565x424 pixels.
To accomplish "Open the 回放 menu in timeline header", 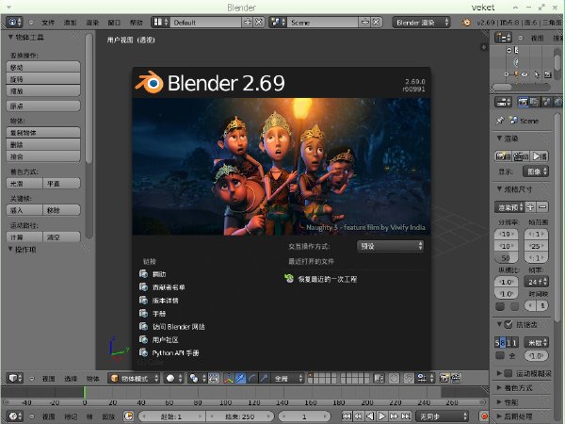I will click(x=108, y=416).
